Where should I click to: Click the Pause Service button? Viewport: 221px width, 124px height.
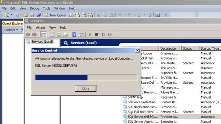[103, 34]
